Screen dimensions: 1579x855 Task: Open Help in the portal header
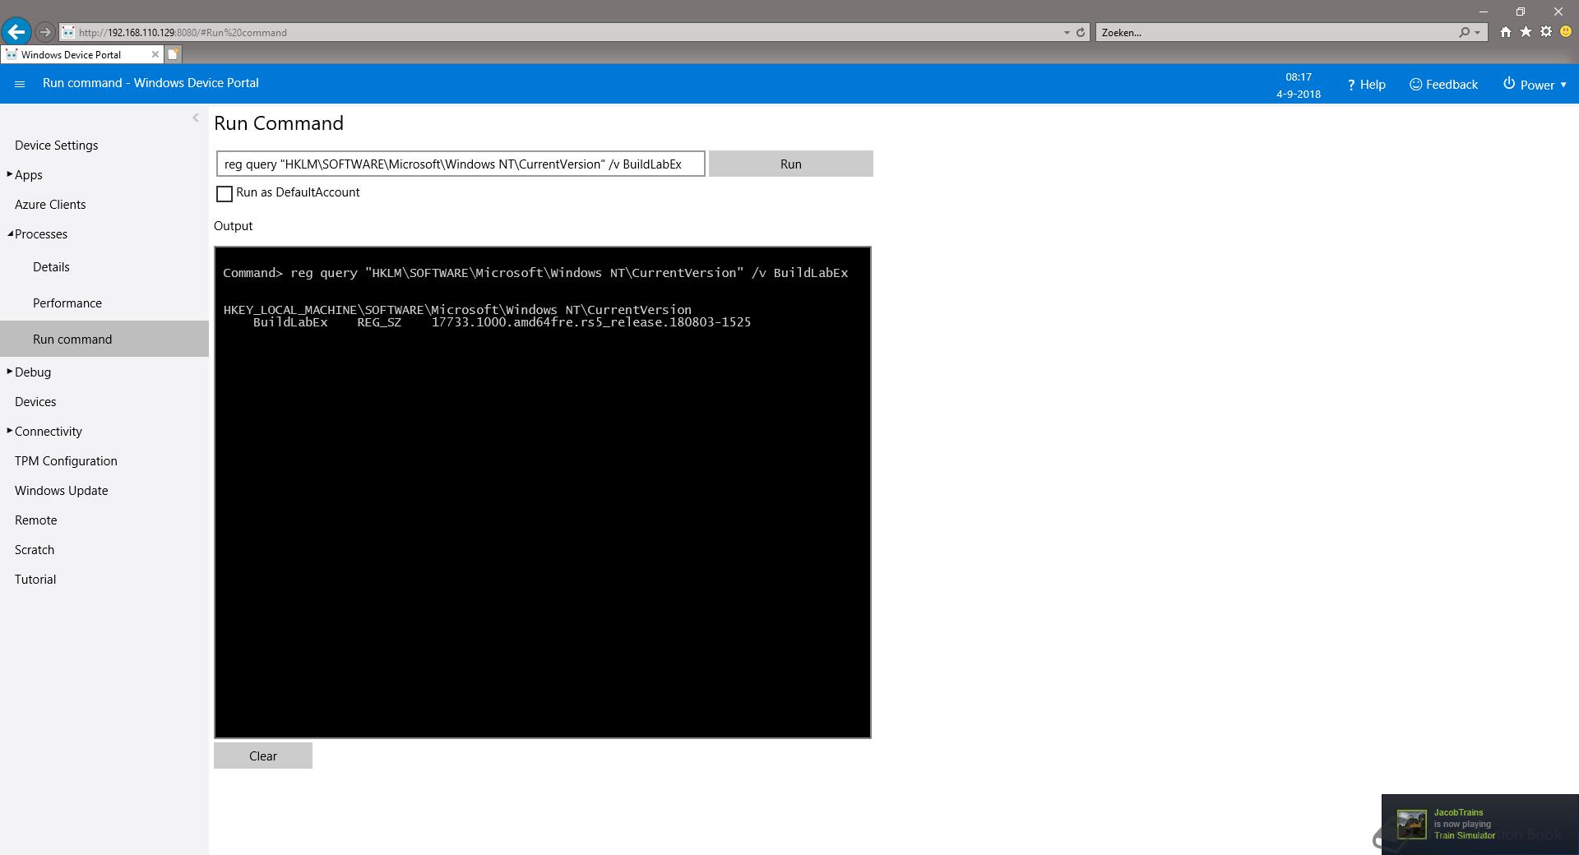(1366, 85)
